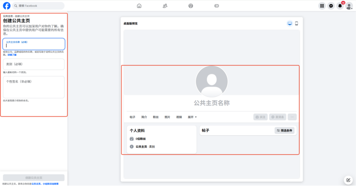Screen dimensions: 356x186
Task: Click the 公共主页名称 (必填) input field
Action: (x=34, y=44)
